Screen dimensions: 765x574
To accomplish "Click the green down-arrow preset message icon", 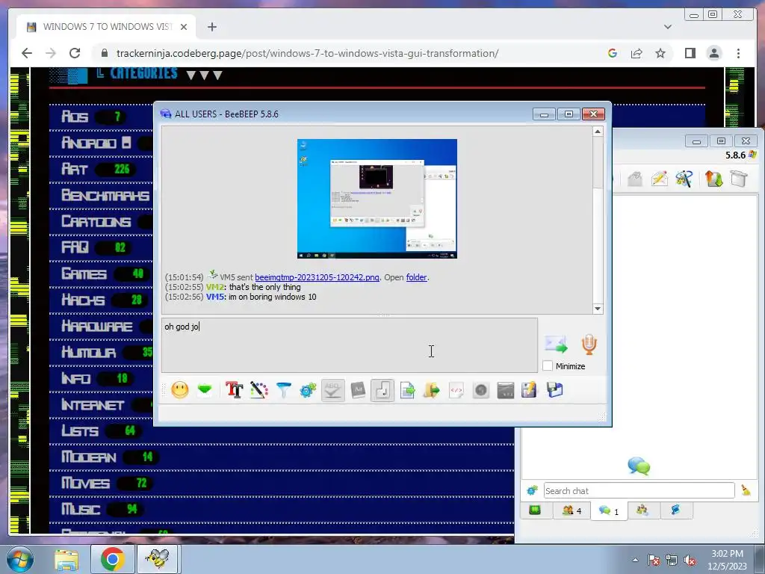I will (x=205, y=390).
